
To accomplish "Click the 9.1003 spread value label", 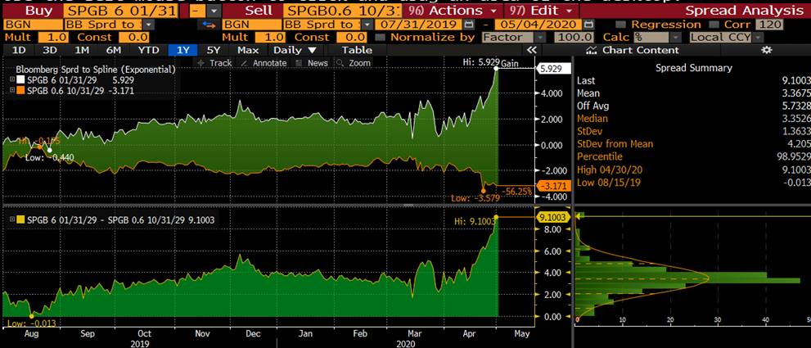I will tap(553, 218).
